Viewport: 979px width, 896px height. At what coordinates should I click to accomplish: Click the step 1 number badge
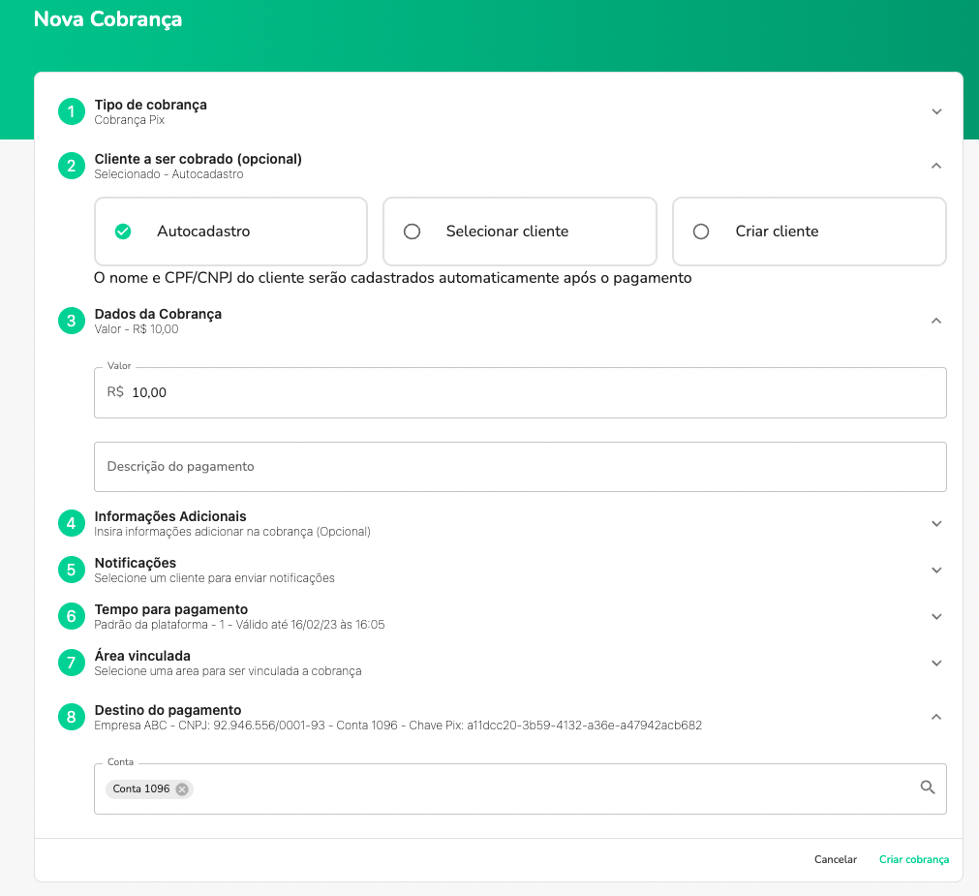pos(72,111)
